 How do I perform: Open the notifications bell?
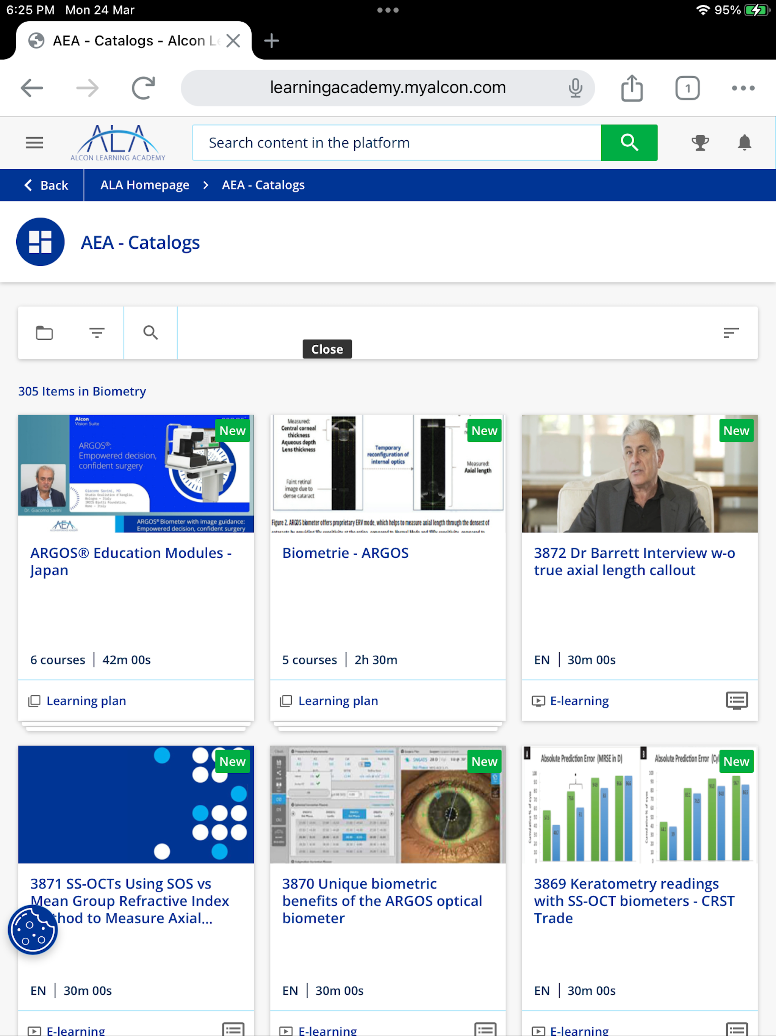[744, 142]
